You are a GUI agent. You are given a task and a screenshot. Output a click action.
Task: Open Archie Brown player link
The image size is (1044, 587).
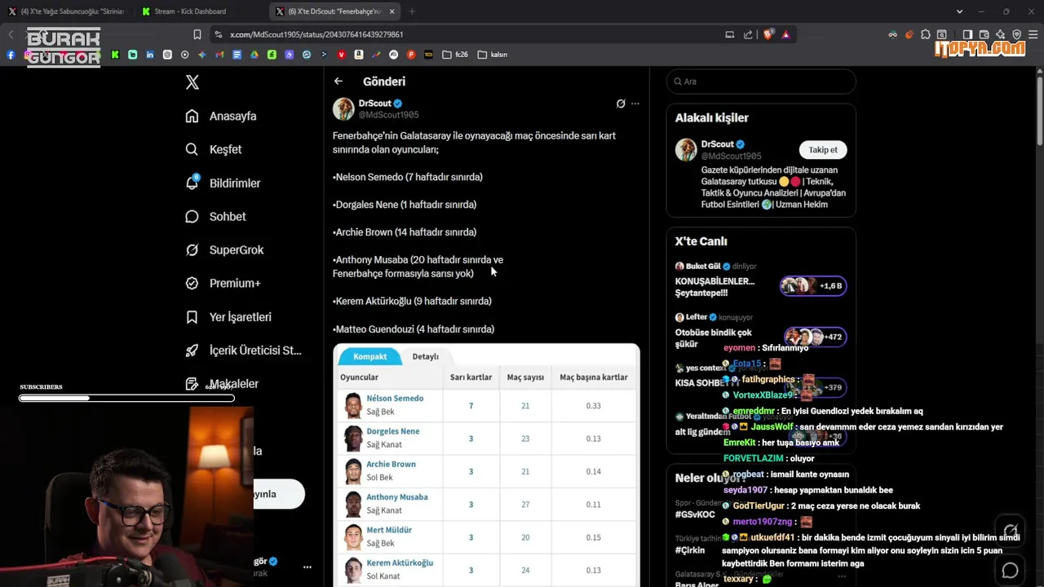coord(391,464)
